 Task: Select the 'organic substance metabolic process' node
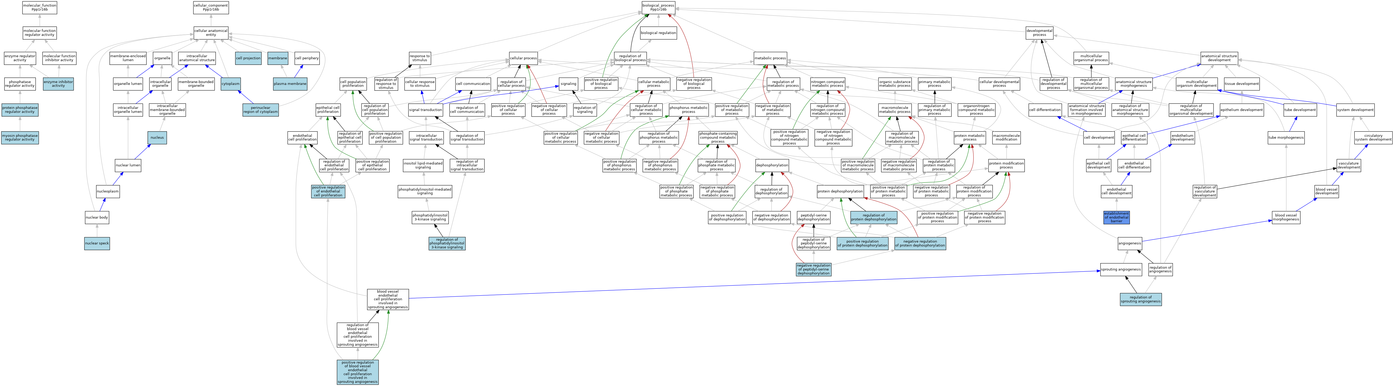coord(895,84)
